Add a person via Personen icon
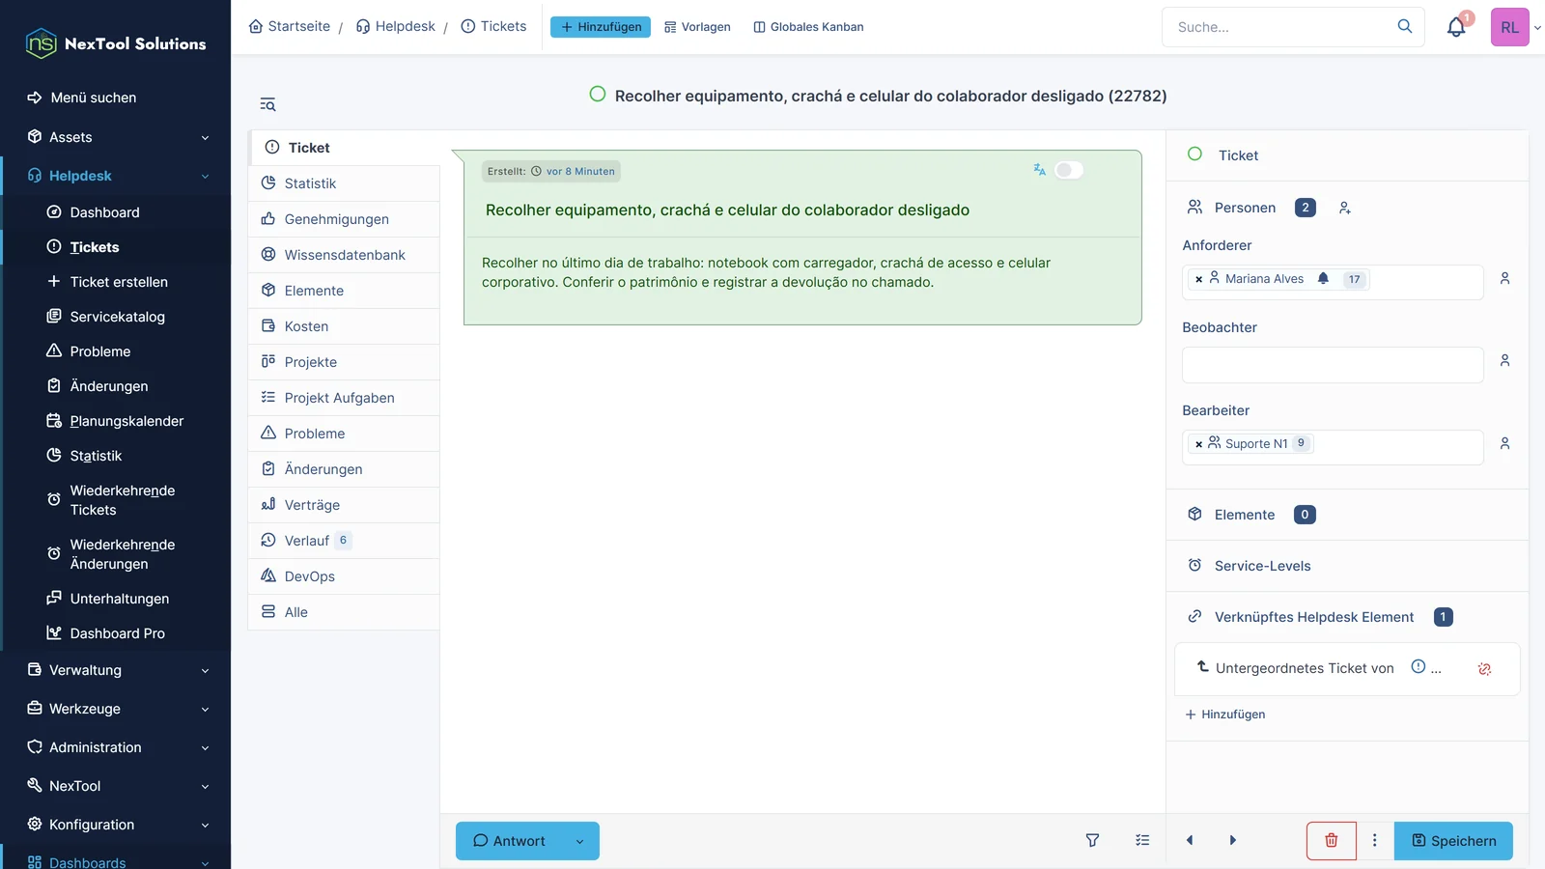1545x869 pixels. [1344, 208]
